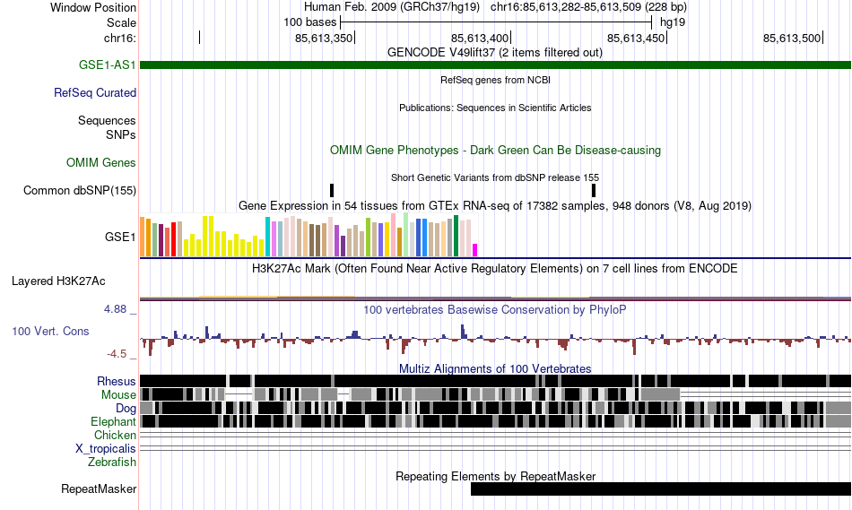Select the black RepeatMasker element bar
This screenshot has width=852, height=510.
661,488
